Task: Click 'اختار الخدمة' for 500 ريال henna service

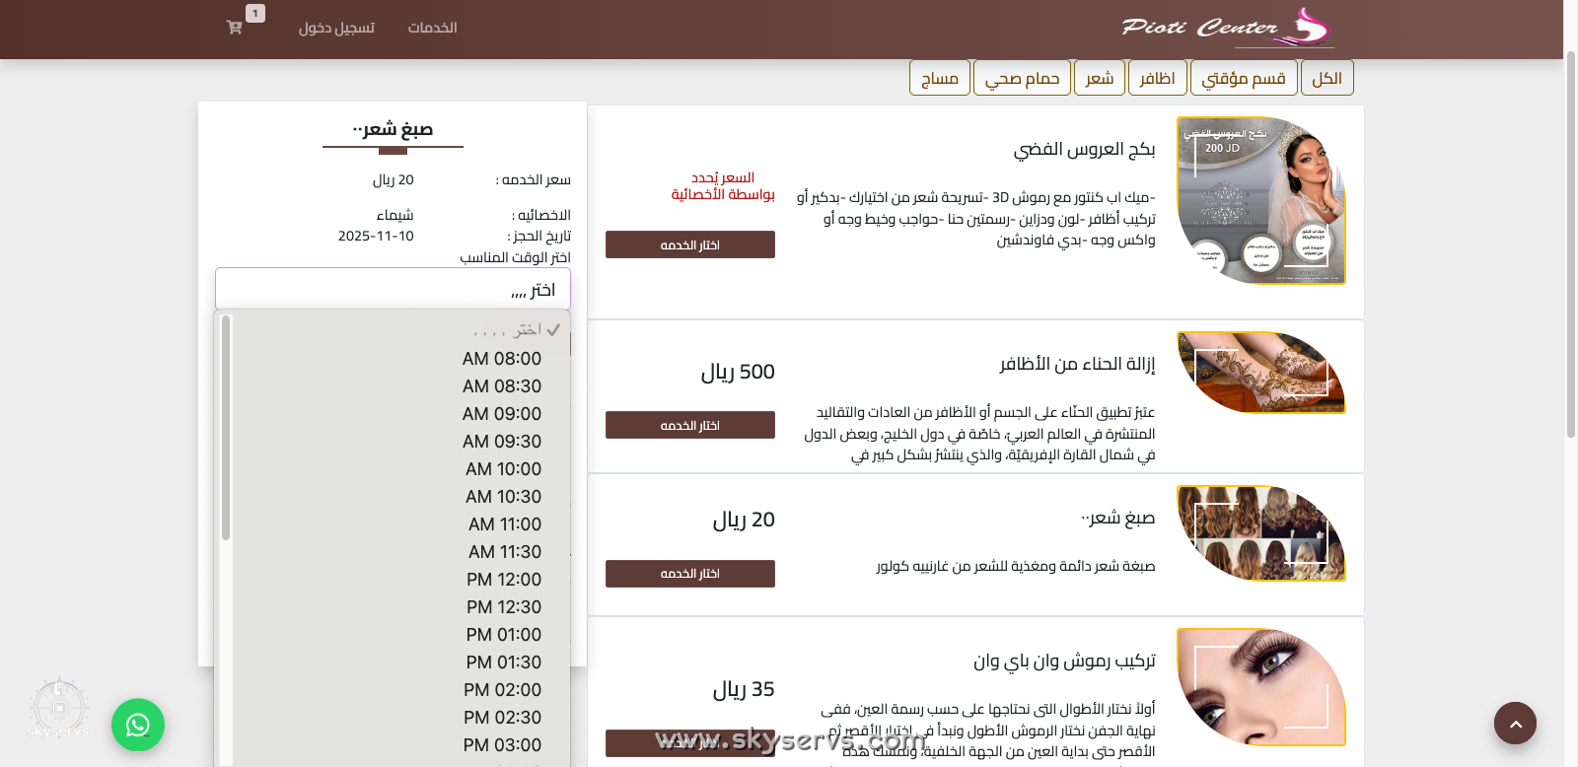Action: pyautogui.click(x=689, y=425)
